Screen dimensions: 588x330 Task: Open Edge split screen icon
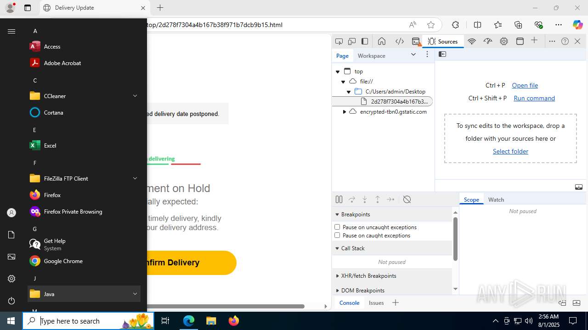[x=478, y=25]
